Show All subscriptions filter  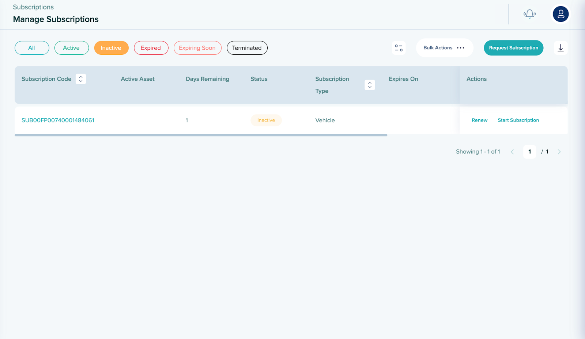[32, 48]
